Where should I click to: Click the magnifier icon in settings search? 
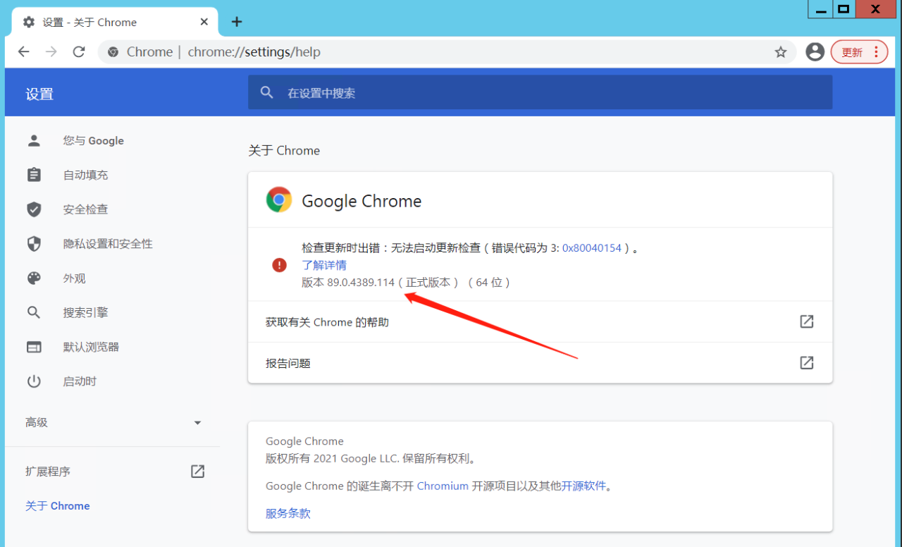pyautogui.click(x=266, y=92)
